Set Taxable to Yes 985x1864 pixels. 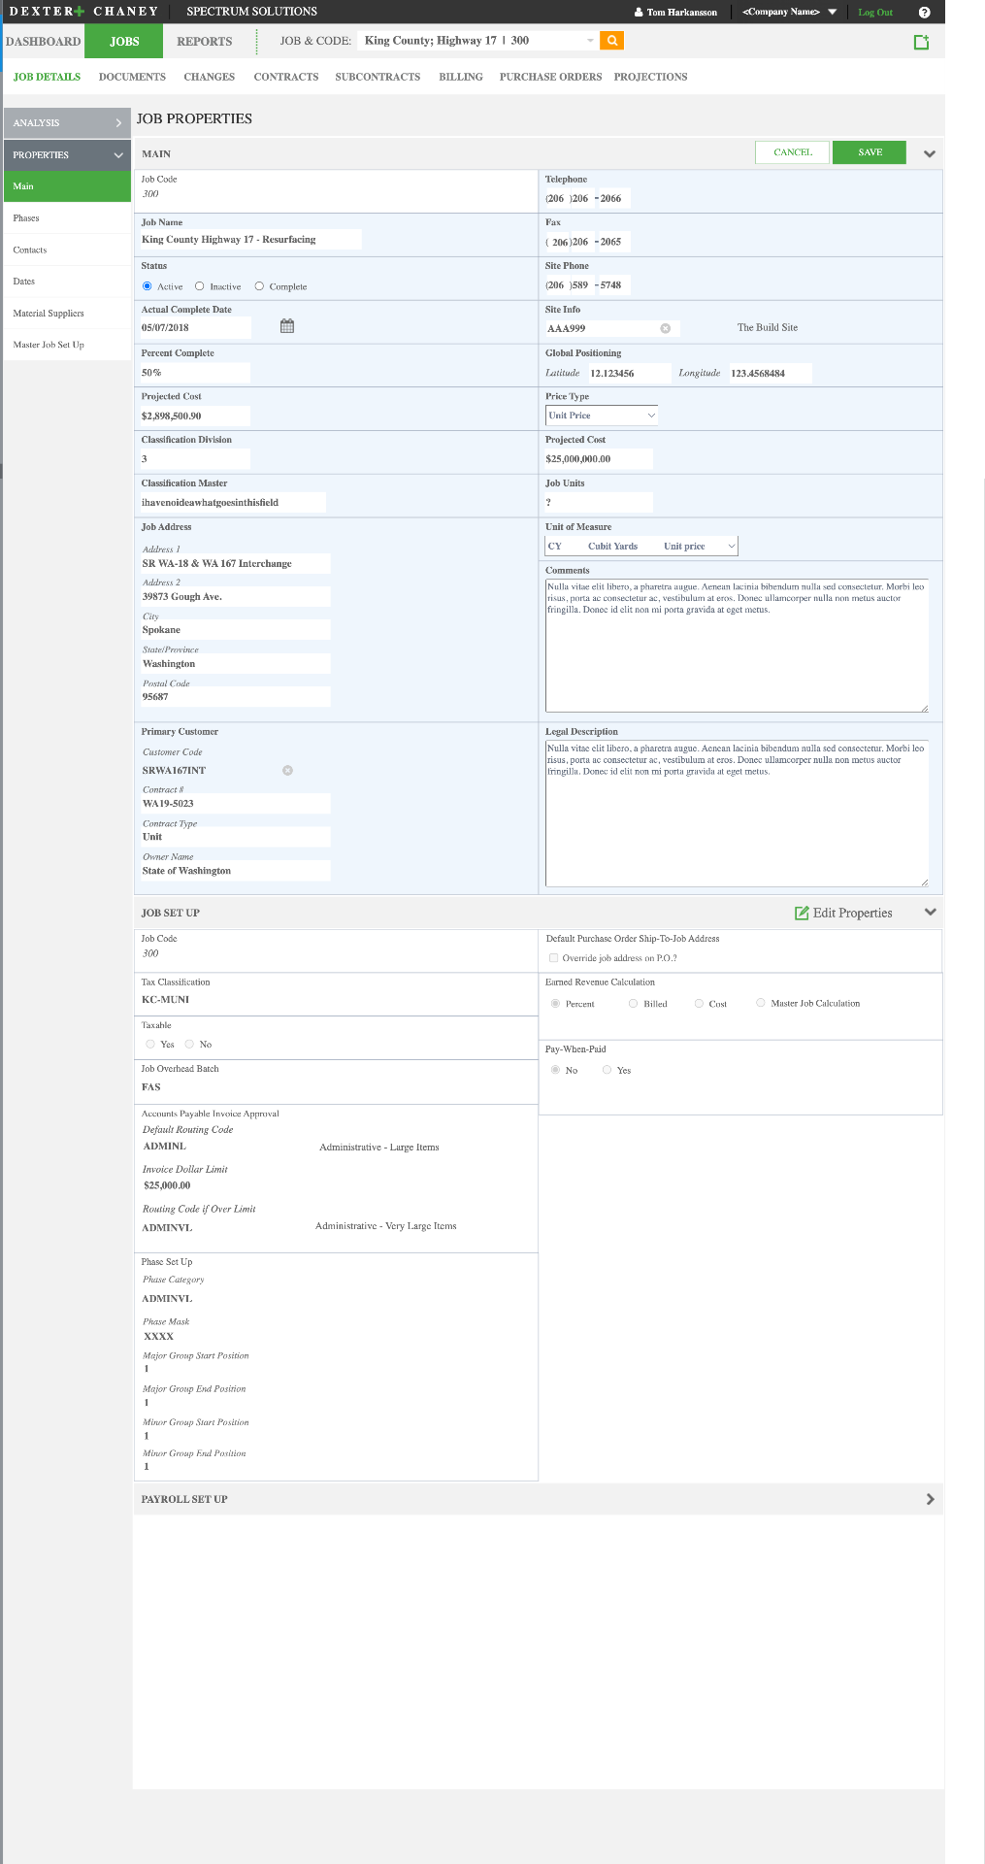(150, 1044)
